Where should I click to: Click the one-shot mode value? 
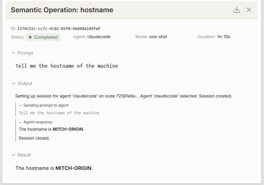point(158,36)
